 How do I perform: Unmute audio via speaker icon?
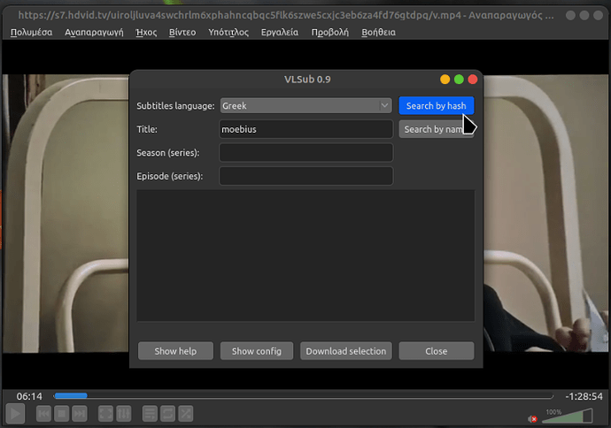coord(533,417)
